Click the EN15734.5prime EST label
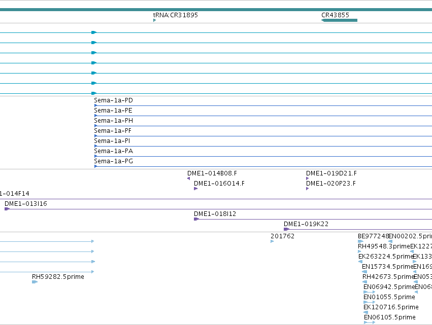 pyautogui.click(x=387, y=267)
